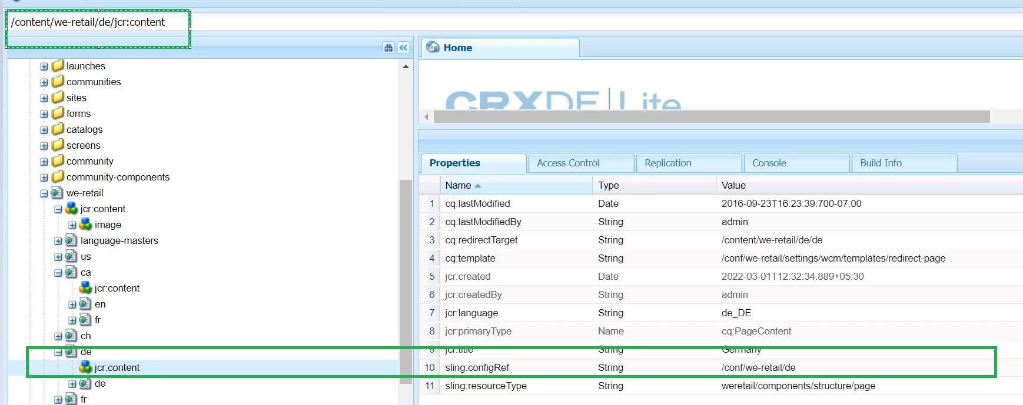Click the ch page node icon
The width and height of the screenshot is (1023, 405).
[71, 335]
